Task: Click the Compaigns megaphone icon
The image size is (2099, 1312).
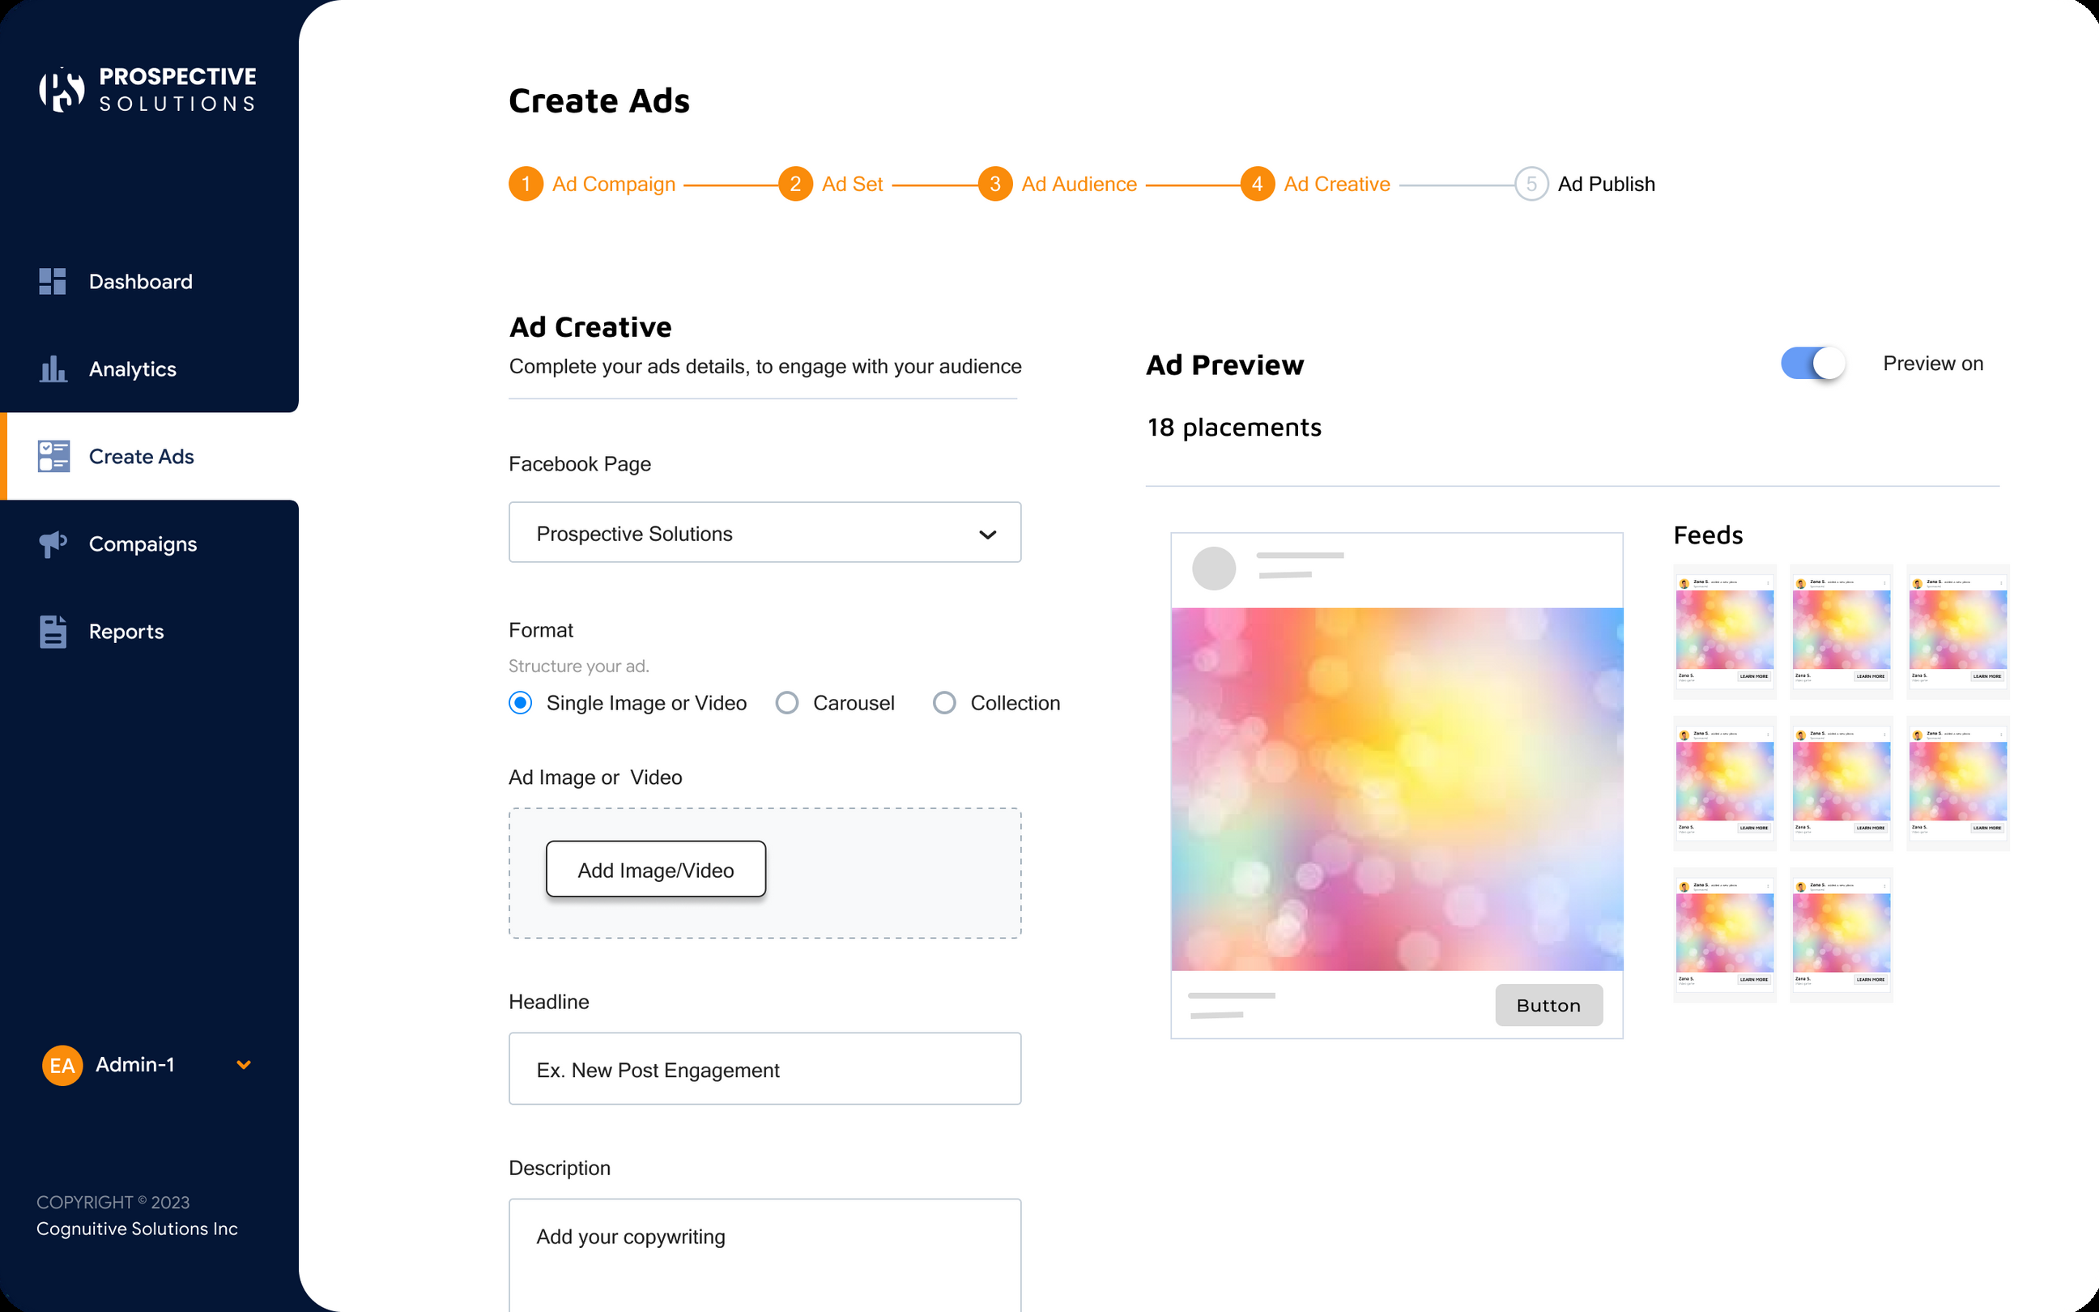Action: pyautogui.click(x=53, y=544)
